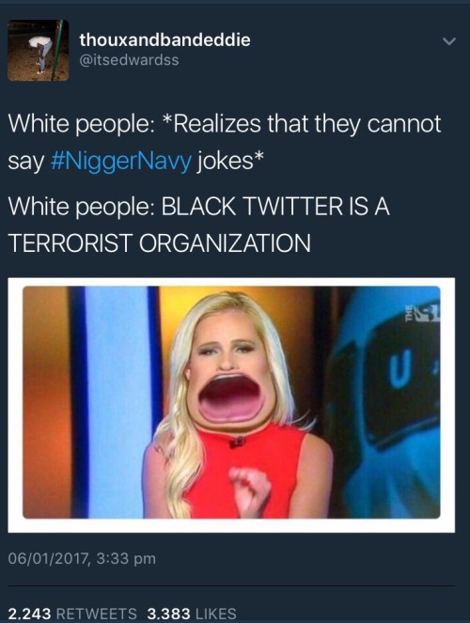Click the LIKES label

[216, 614]
